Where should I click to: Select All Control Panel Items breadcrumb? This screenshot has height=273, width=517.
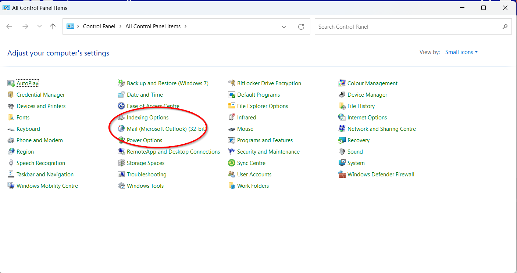coord(153,26)
